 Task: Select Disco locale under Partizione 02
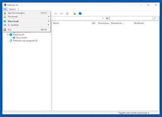[x=22, y=38]
